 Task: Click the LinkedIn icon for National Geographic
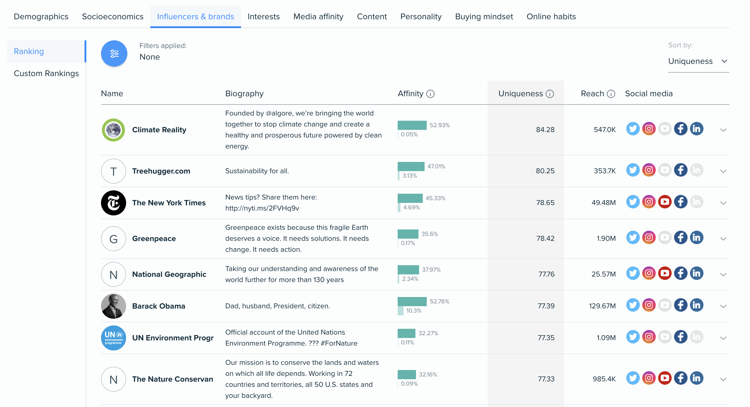pyautogui.click(x=697, y=274)
